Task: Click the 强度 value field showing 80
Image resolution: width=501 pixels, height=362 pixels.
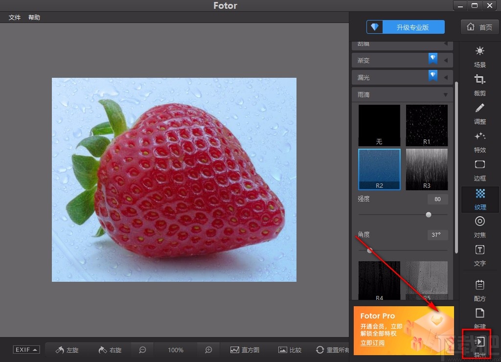Action: pos(437,199)
